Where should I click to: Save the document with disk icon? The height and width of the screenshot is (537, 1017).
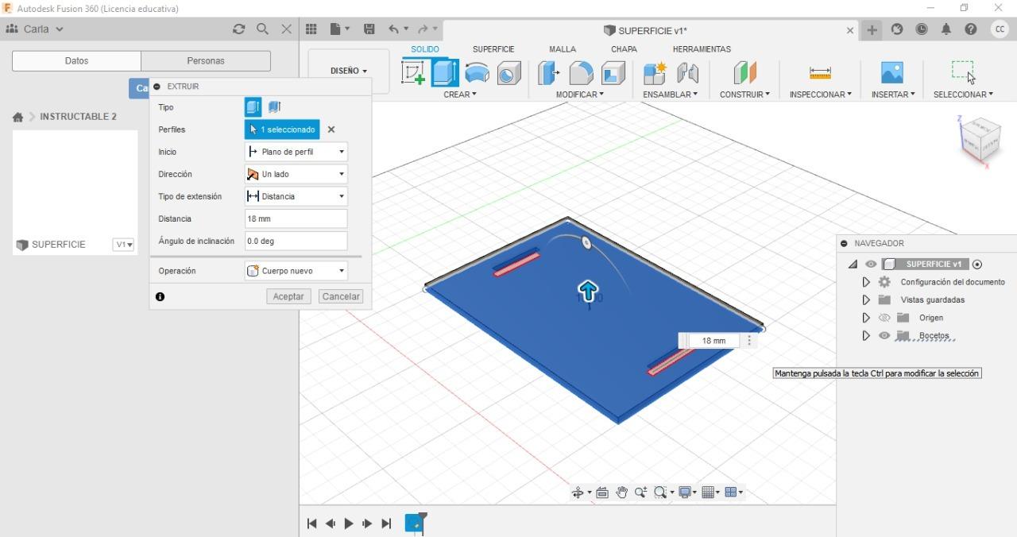369,29
